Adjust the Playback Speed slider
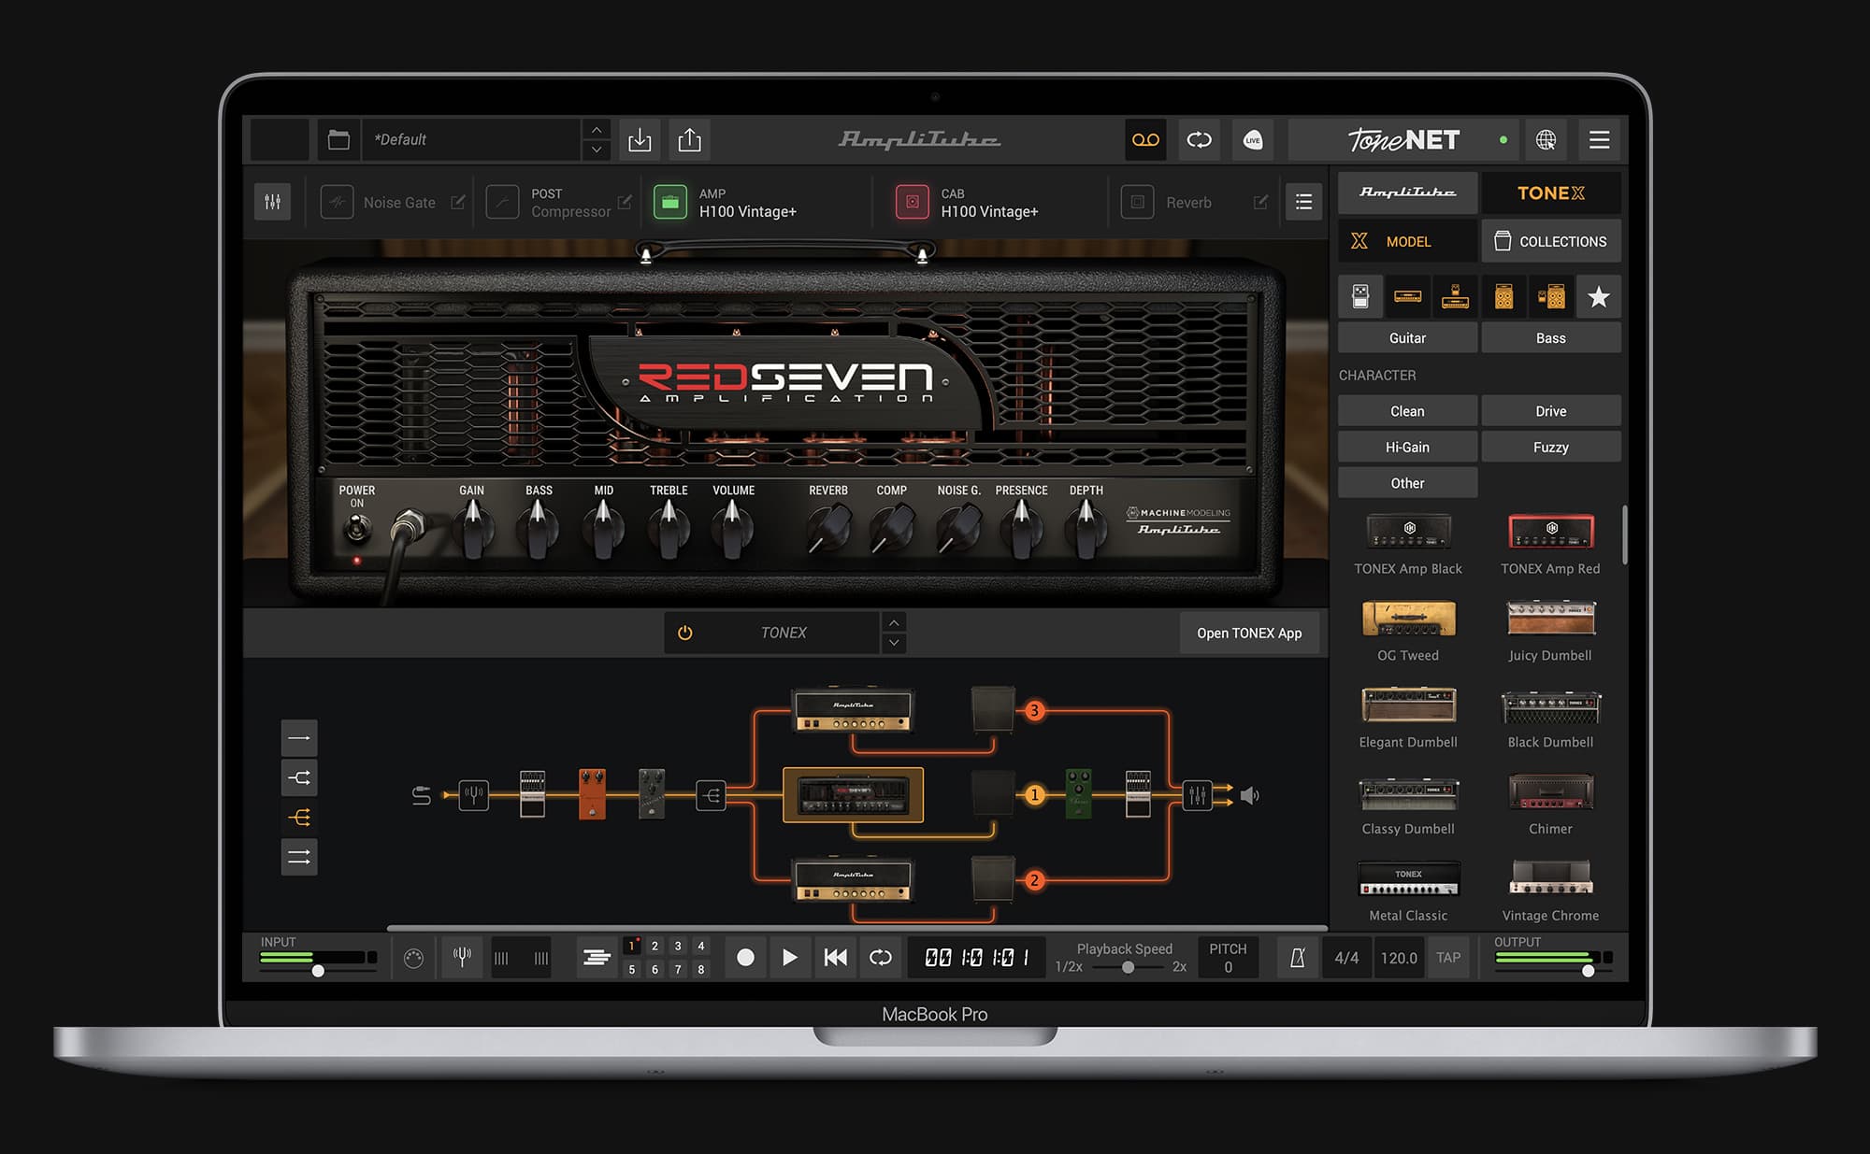1870x1154 pixels. 1128,969
